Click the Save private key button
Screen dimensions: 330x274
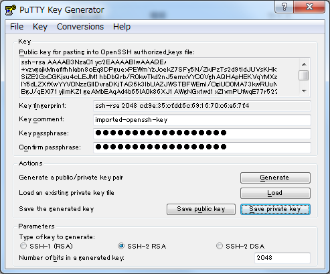click(275, 209)
